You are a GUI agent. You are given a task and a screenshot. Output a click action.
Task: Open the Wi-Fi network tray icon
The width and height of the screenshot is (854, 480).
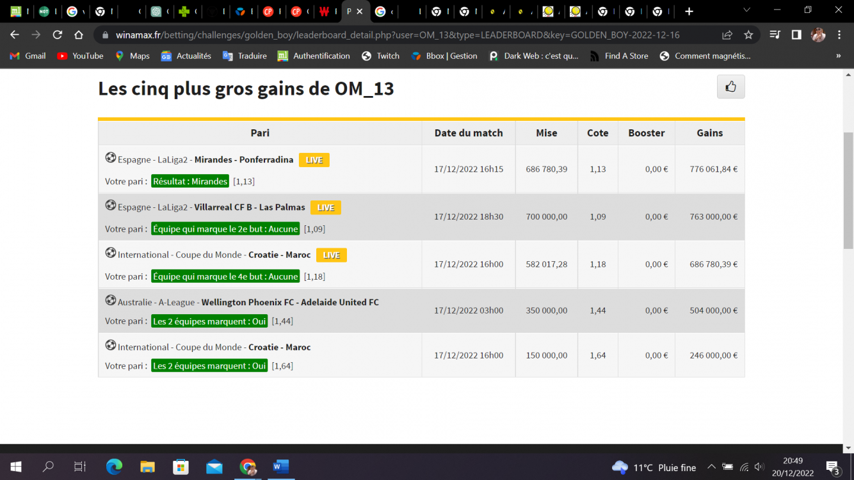point(744,467)
